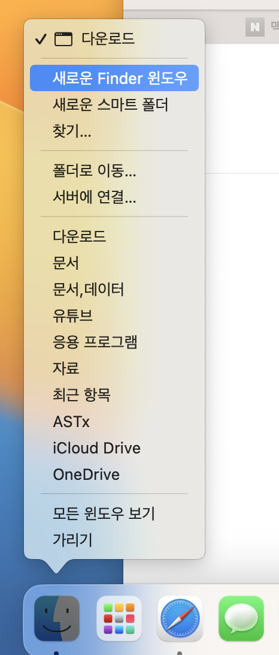279x655 pixels.
Task: Go to 유튜브 folder
Action: [114, 316]
